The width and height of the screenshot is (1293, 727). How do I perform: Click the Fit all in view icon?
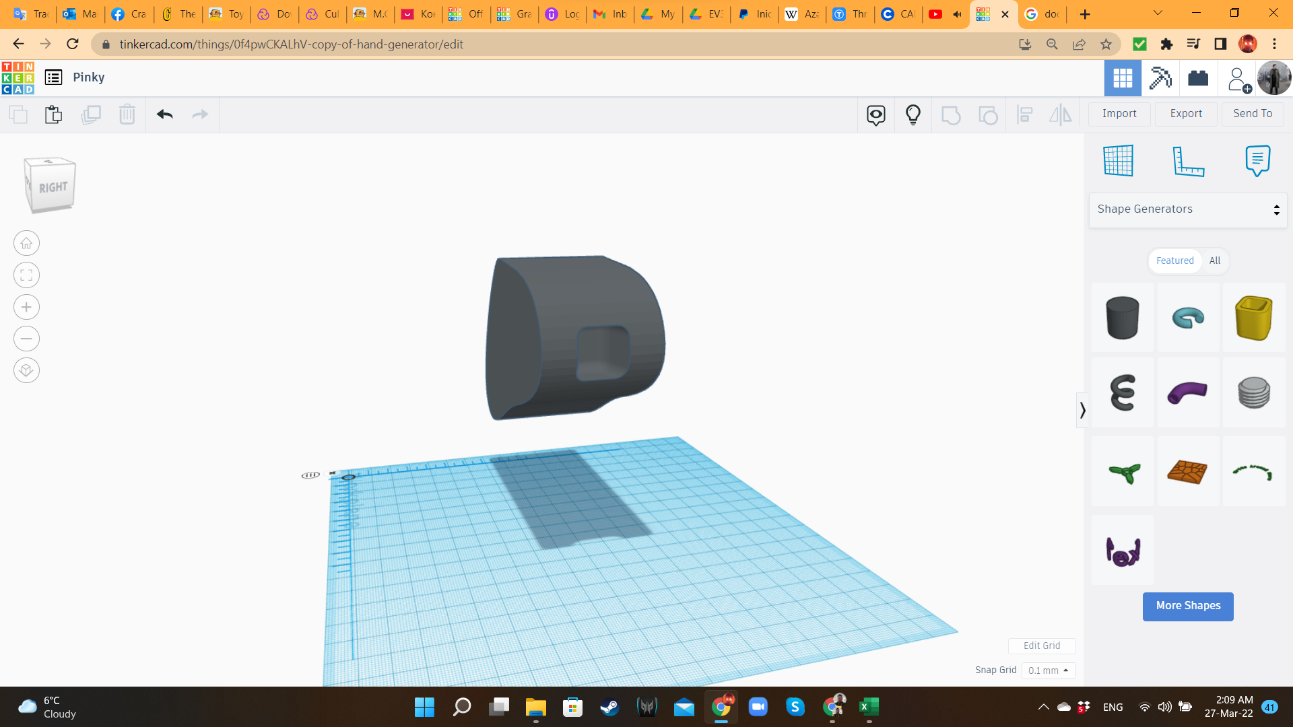pyautogui.click(x=26, y=275)
